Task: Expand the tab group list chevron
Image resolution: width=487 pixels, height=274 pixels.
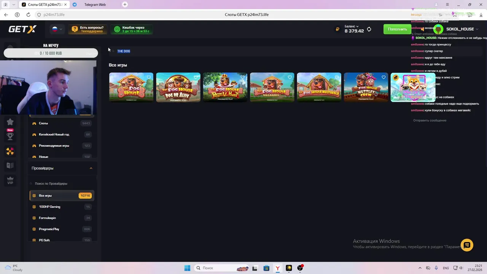Action: pyautogui.click(x=14, y=5)
